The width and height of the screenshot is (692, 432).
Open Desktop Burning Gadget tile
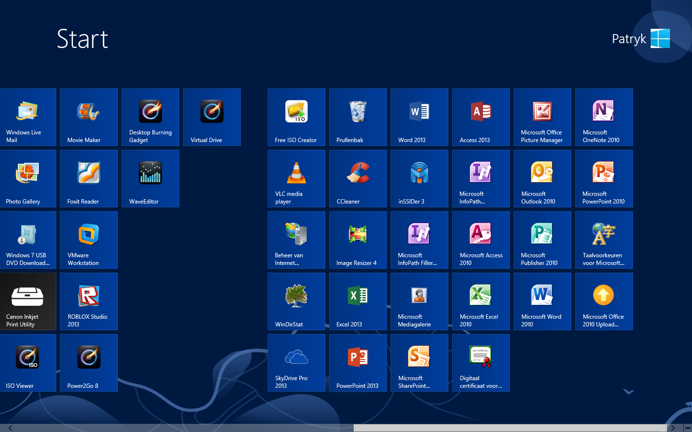pyautogui.click(x=150, y=117)
